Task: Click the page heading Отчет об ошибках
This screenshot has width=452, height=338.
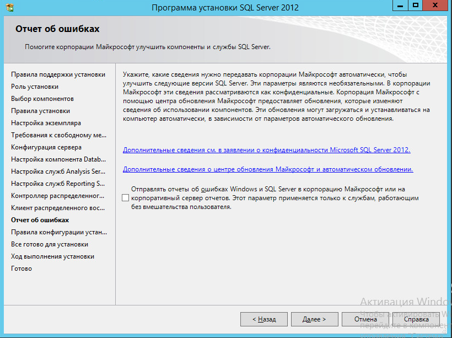Action: 57,29
